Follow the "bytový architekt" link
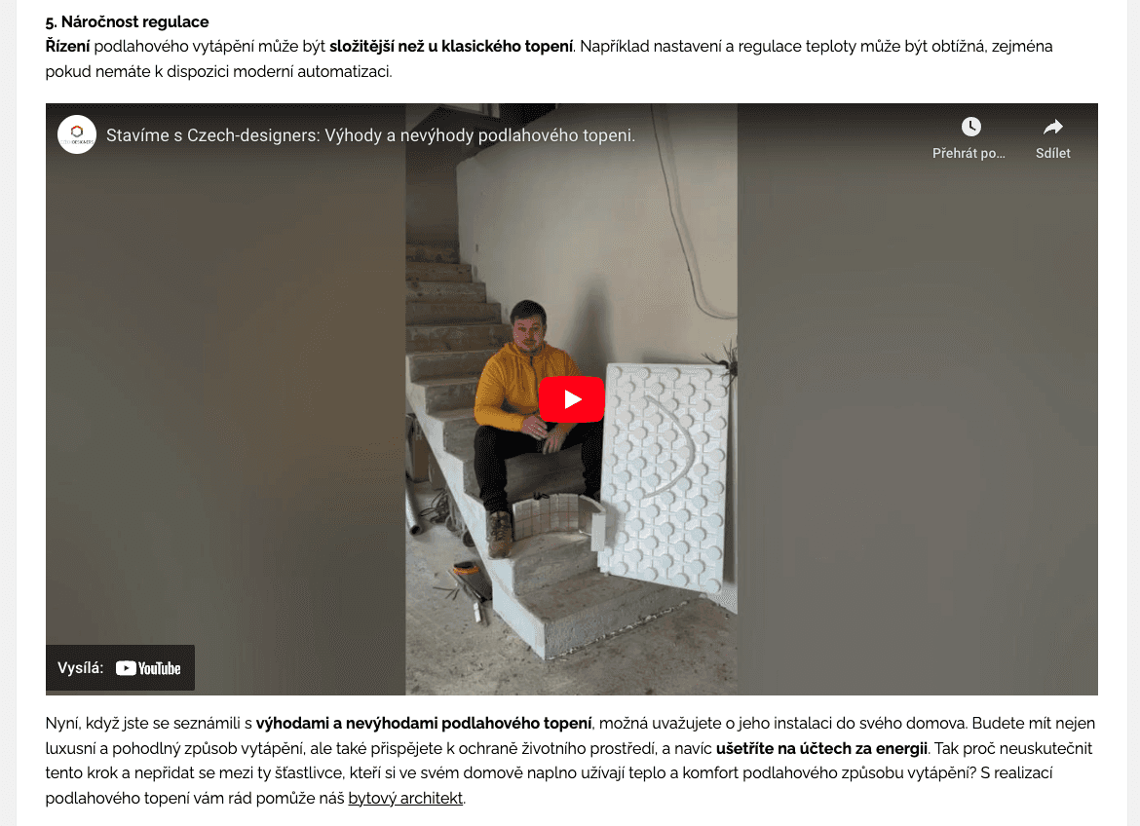Viewport: 1140px width, 826px height. click(405, 799)
